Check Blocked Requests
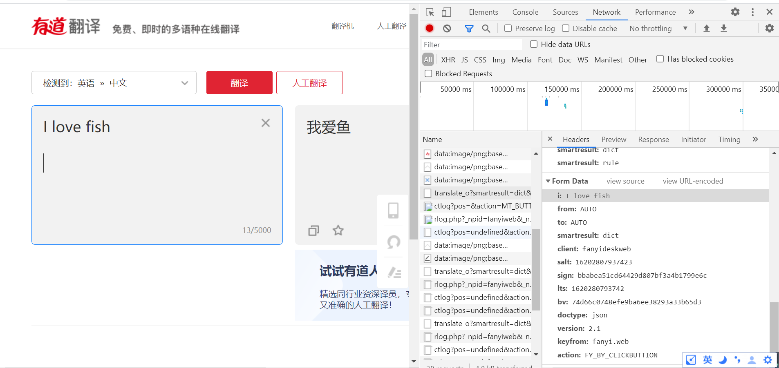The width and height of the screenshot is (779, 368). [428, 73]
